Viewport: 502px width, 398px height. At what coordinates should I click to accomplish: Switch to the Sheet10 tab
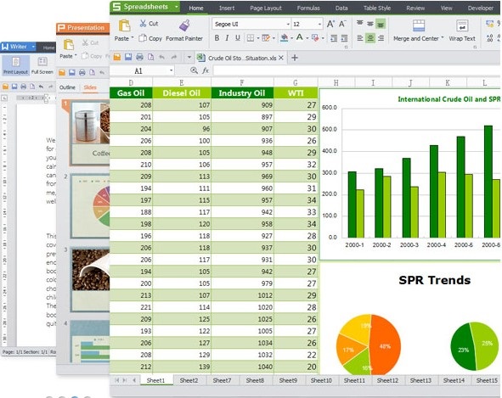pos(321,380)
